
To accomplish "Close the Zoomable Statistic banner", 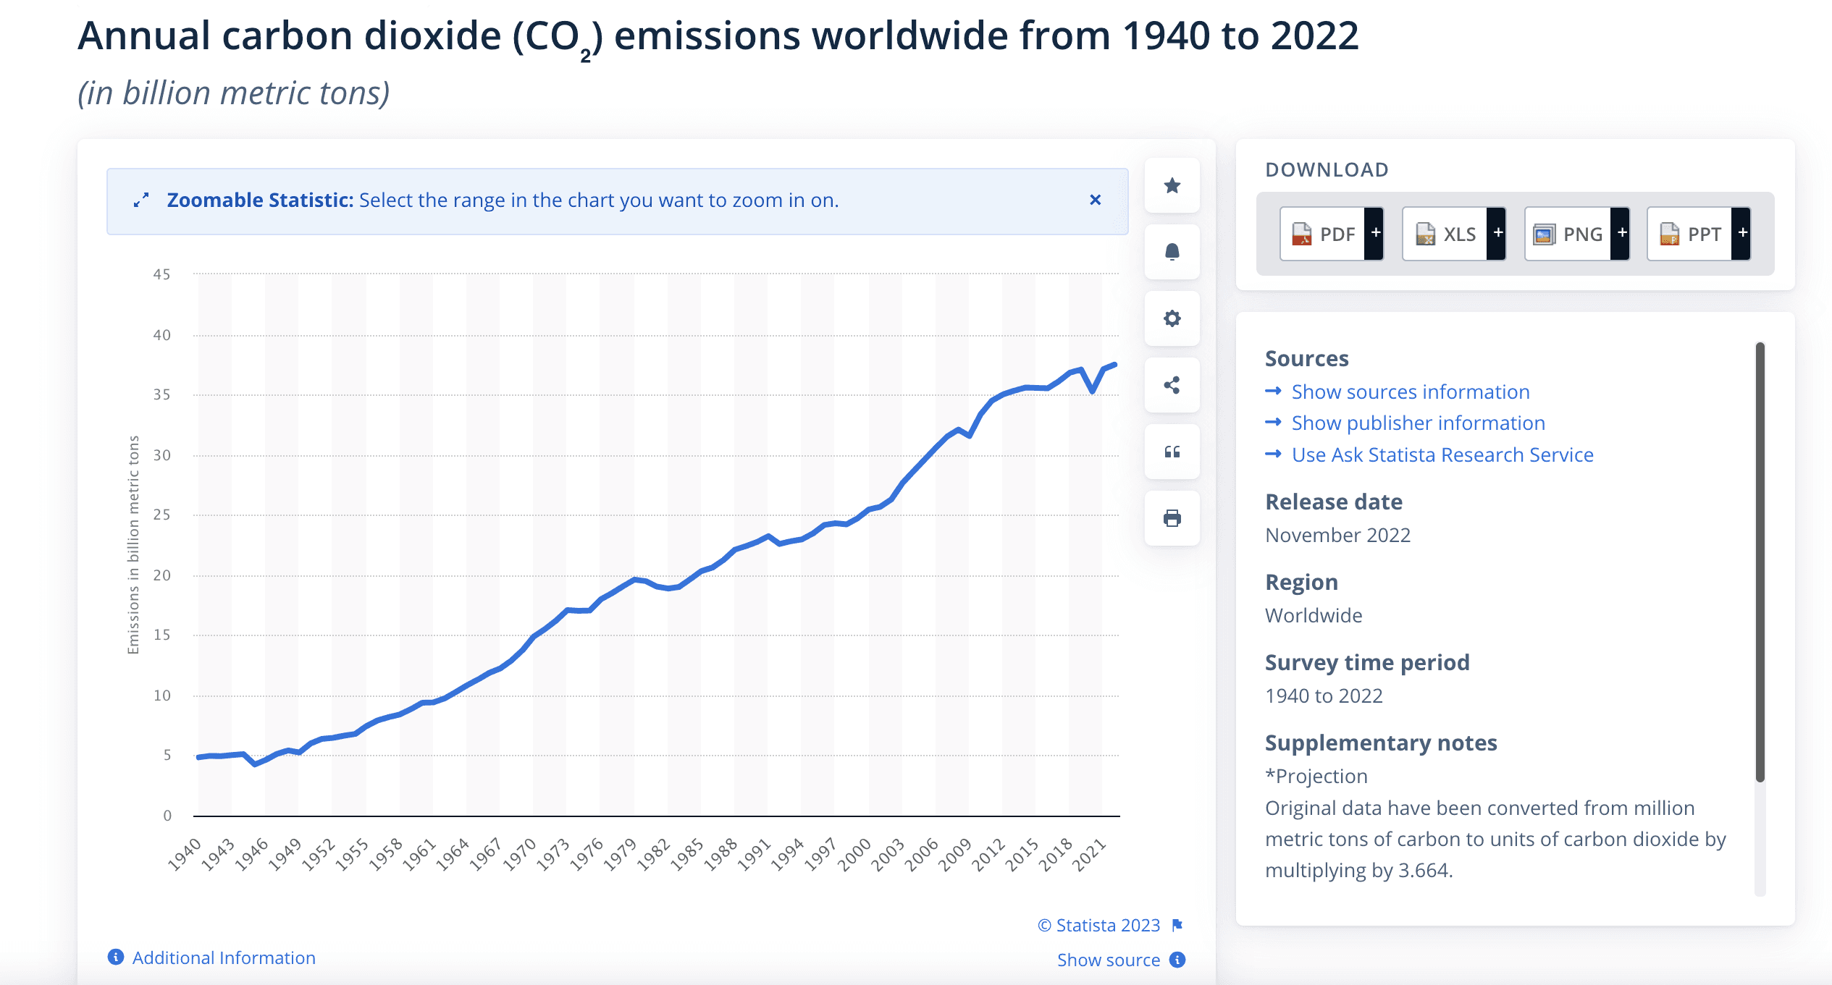I will tap(1095, 200).
